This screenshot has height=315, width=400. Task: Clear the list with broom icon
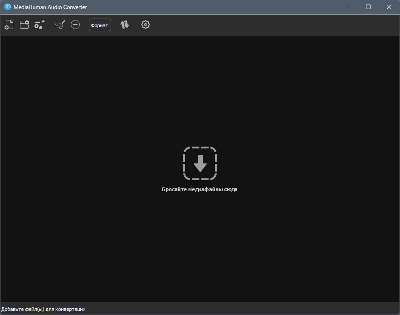(60, 25)
